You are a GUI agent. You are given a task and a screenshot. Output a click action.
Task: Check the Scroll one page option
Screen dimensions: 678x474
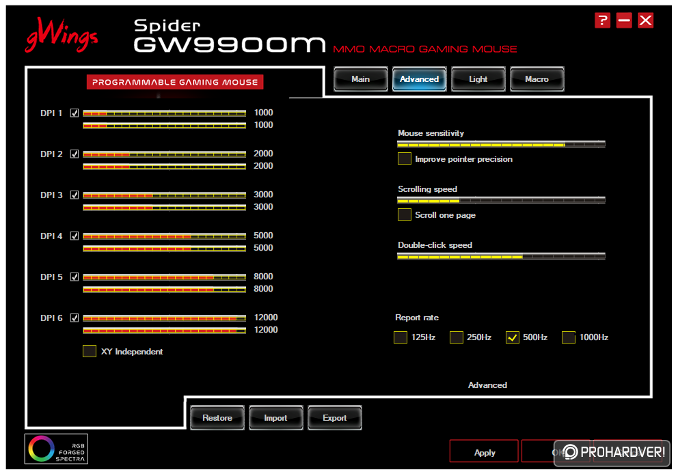click(405, 214)
